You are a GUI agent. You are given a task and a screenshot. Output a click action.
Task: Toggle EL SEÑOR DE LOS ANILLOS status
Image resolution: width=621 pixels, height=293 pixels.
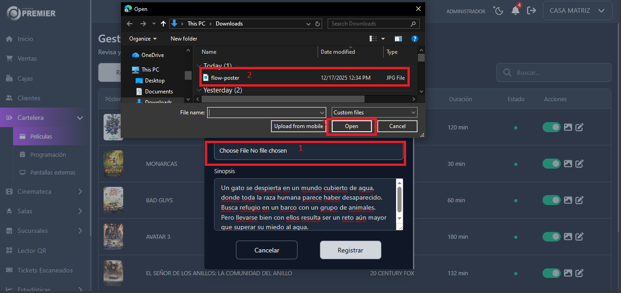(551, 273)
